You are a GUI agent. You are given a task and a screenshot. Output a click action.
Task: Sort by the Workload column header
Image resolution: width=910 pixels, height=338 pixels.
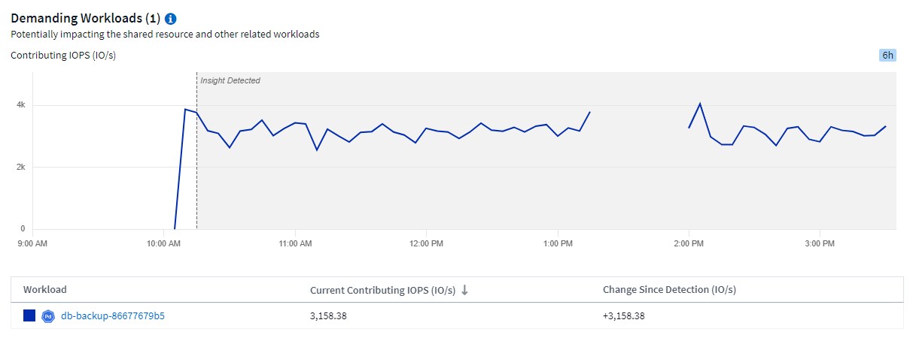(45, 290)
